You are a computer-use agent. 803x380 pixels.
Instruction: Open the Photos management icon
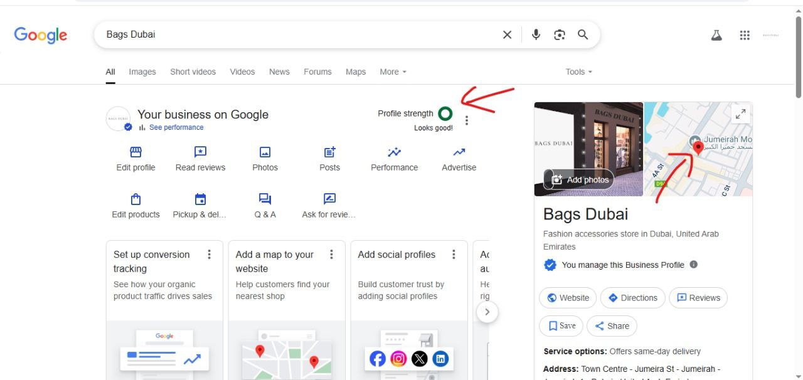click(x=265, y=152)
